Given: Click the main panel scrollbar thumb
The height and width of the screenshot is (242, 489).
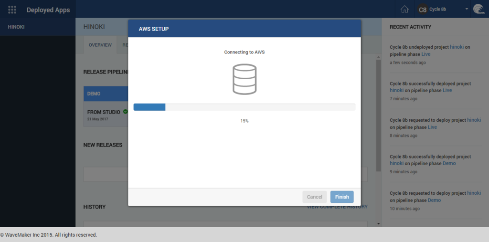Looking at the screenshot, I should tap(378, 116).
